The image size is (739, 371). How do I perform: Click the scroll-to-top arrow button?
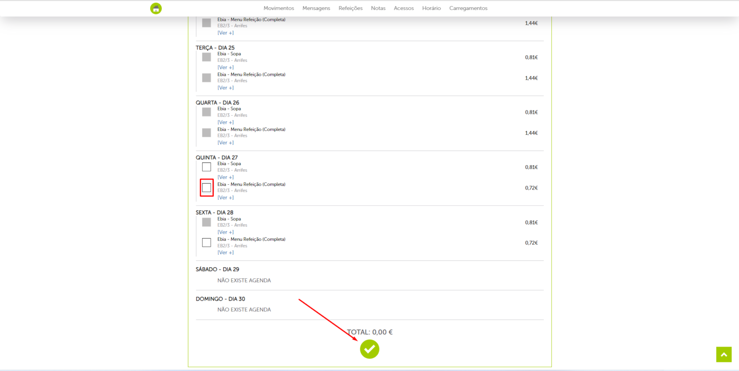point(724,354)
